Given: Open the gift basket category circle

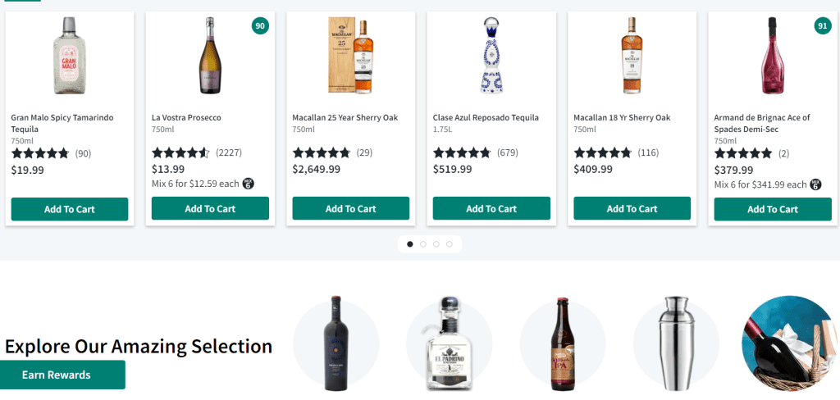Looking at the screenshot, I should pyautogui.click(x=787, y=343).
